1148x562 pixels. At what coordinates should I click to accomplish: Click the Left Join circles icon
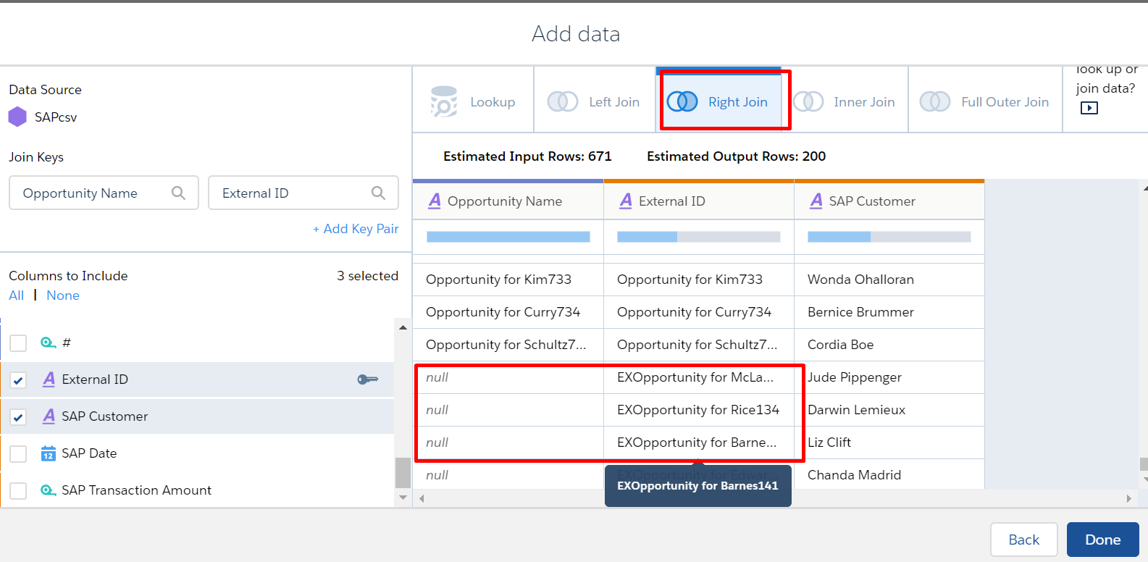pos(563,102)
